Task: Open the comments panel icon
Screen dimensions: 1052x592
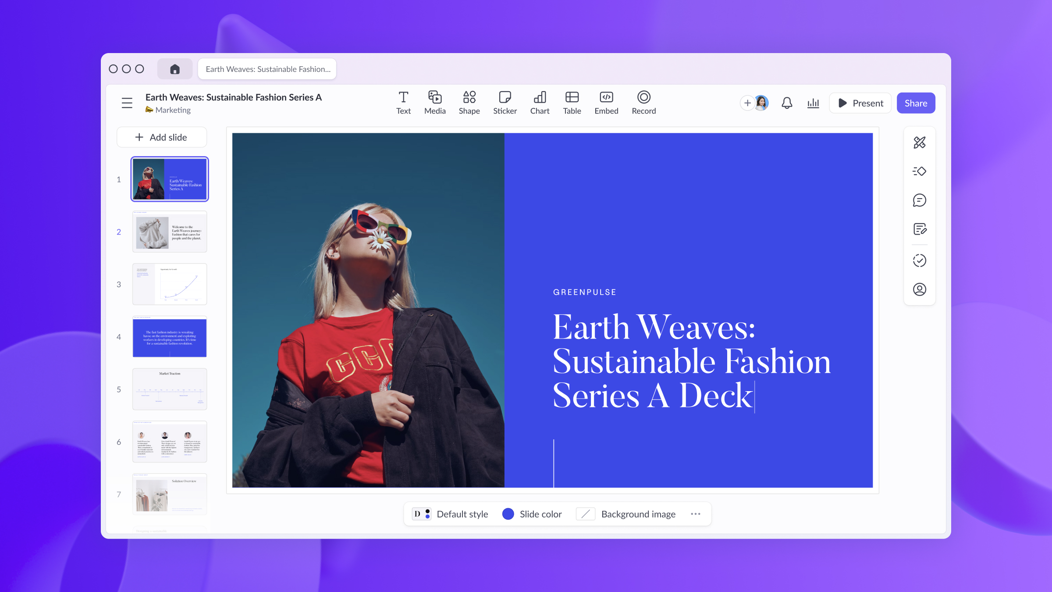Action: (920, 200)
